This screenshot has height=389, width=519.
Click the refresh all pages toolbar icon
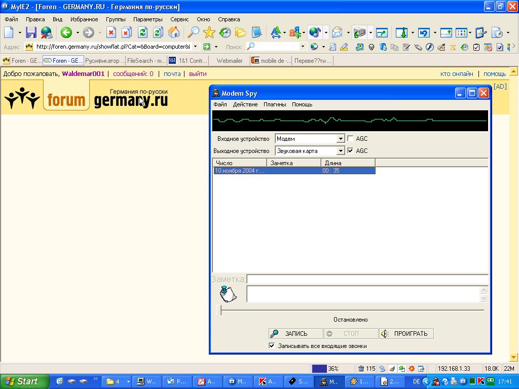[158, 32]
